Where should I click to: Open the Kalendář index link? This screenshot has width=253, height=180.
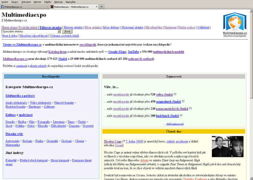(11, 160)
